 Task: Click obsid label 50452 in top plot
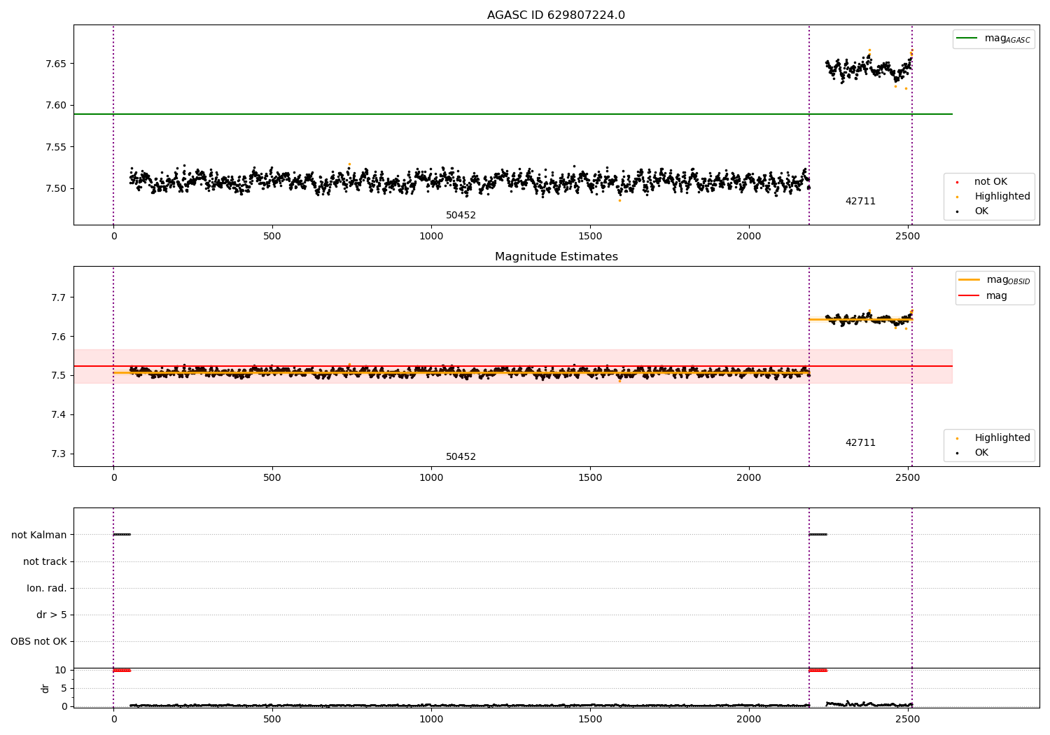[461, 216]
